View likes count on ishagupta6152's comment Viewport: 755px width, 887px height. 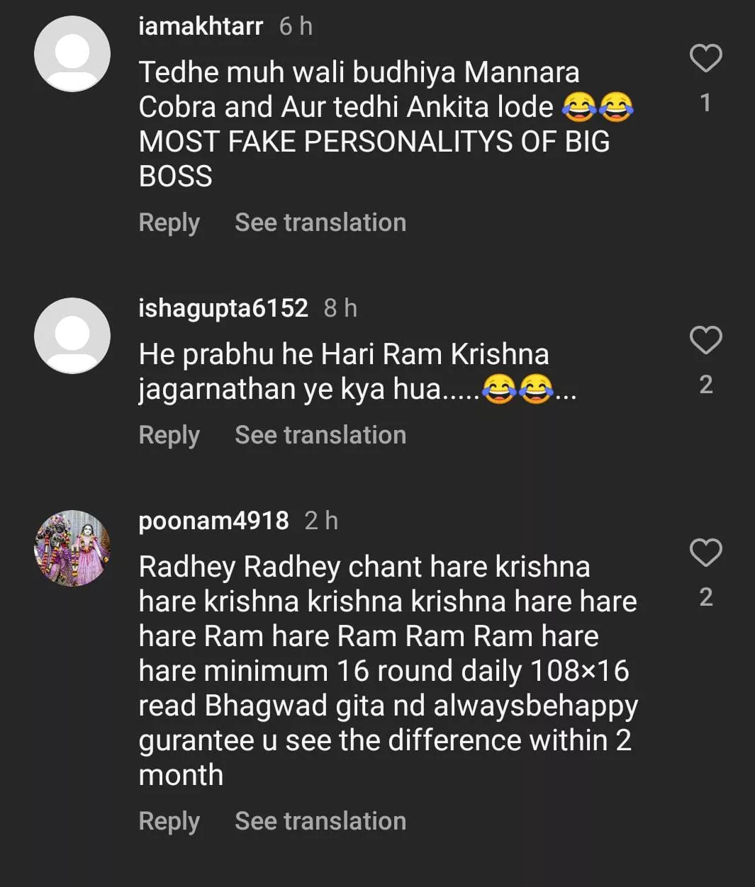(705, 385)
